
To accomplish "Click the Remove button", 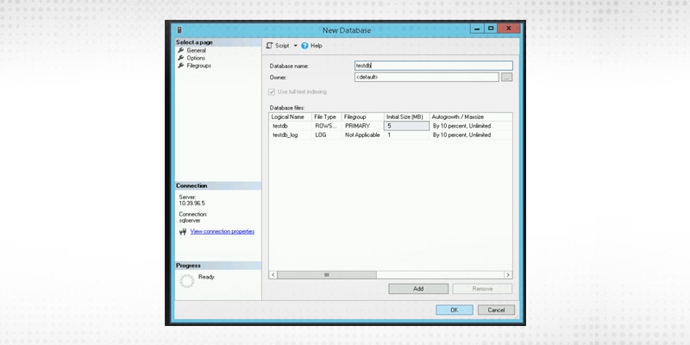I will click(482, 289).
